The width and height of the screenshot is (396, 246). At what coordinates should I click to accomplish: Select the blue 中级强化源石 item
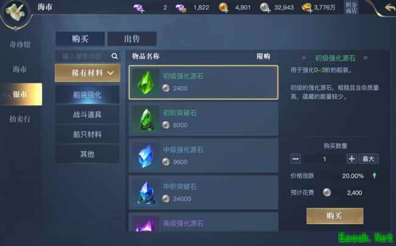click(204, 156)
